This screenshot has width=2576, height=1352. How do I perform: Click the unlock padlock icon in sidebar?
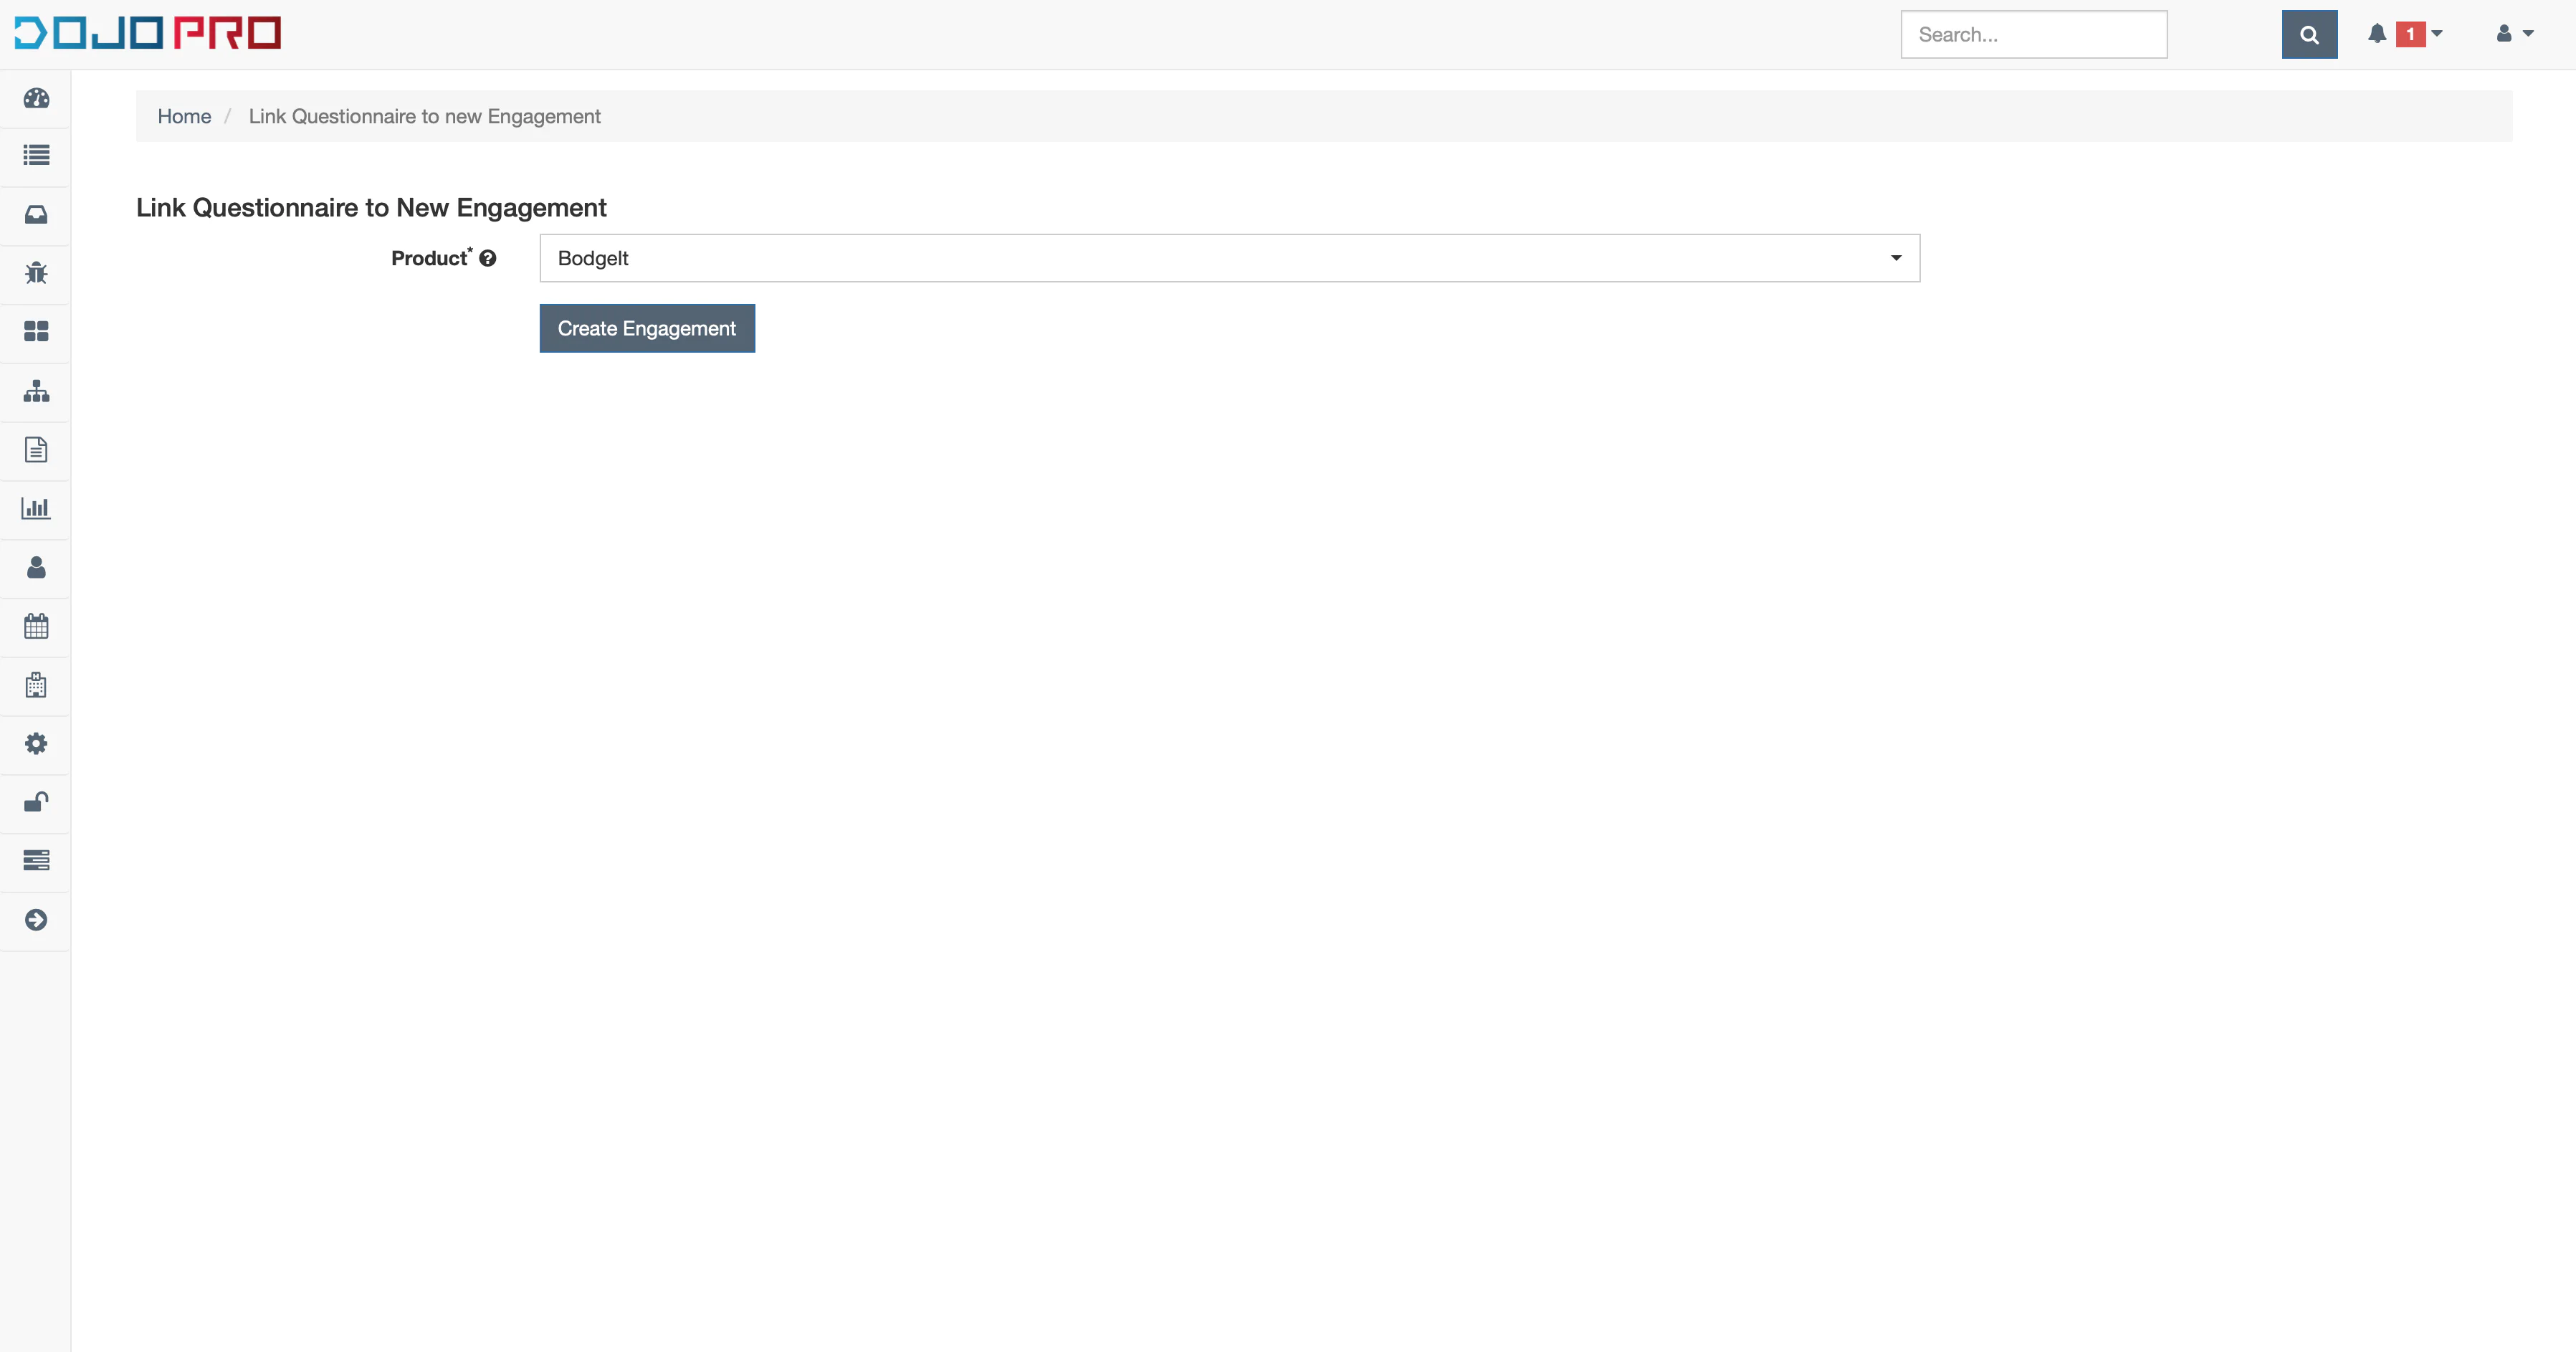36,802
